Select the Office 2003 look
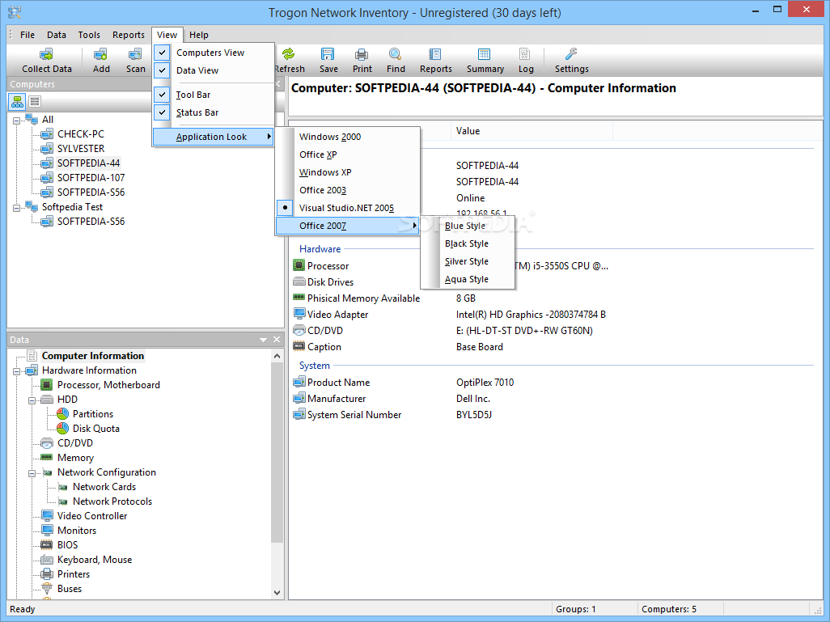 (x=347, y=190)
